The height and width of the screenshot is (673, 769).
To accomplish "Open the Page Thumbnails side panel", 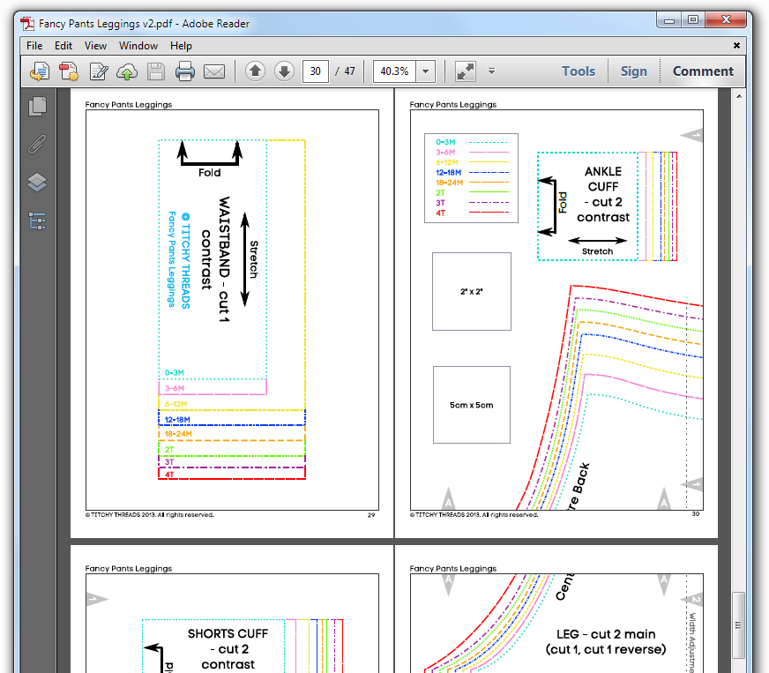I will (x=38, y=107).
